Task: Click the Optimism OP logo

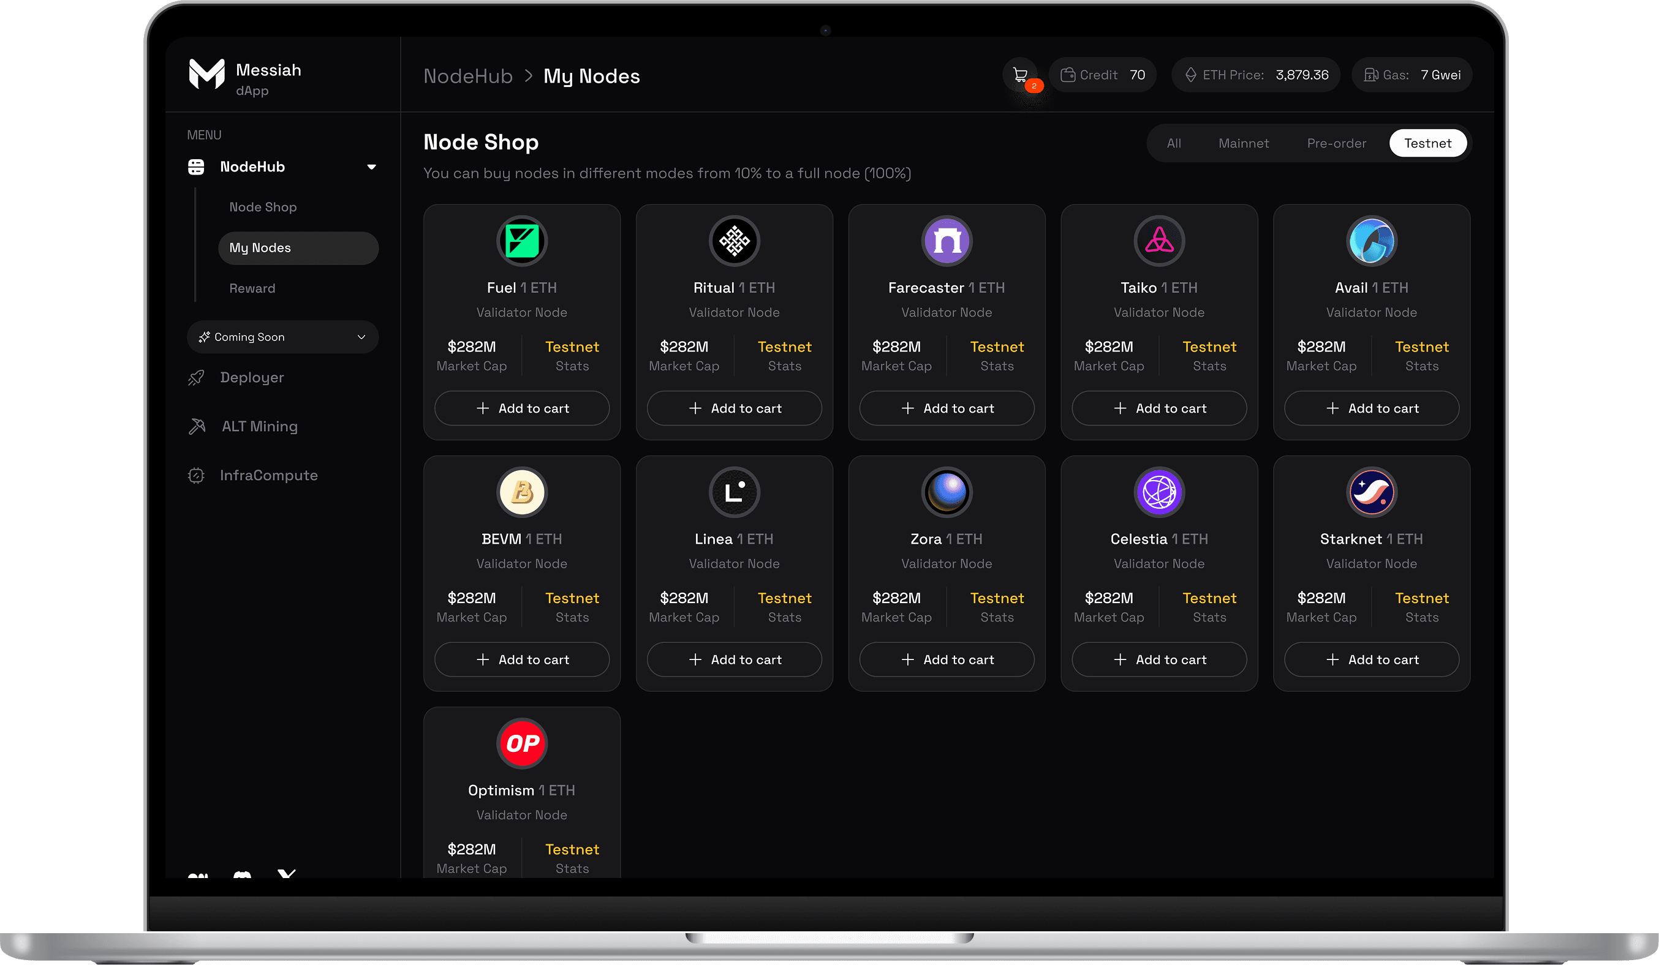Action: [522, 744]
